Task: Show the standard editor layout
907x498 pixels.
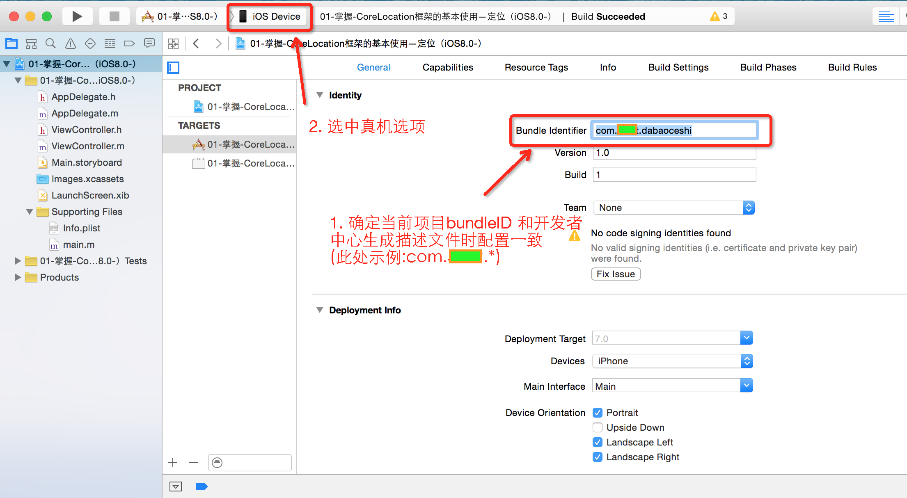Action: 886,17
